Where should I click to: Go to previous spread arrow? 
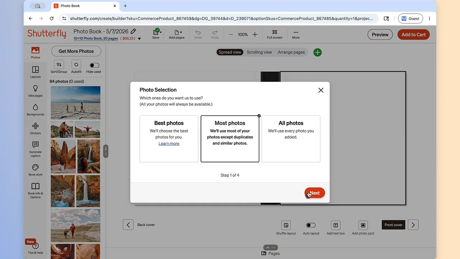click(x=128, y=225)
